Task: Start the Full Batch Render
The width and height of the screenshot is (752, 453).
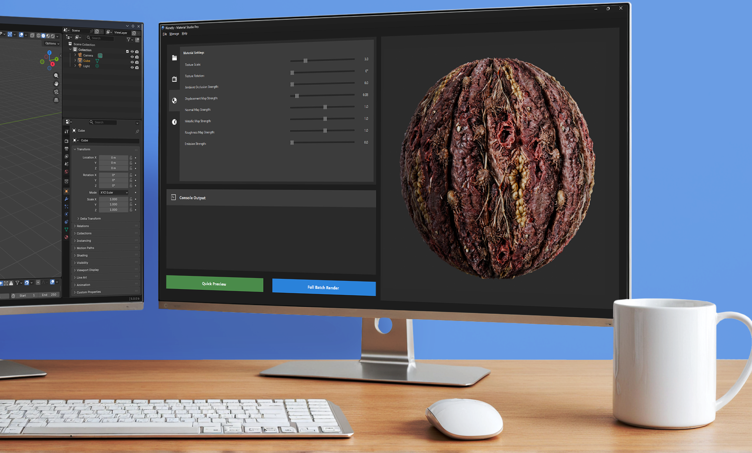Action: (324, 287)
